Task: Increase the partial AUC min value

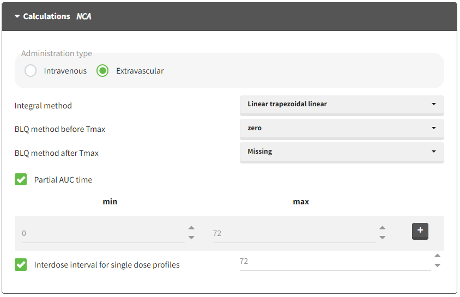Action: point(191,228)
